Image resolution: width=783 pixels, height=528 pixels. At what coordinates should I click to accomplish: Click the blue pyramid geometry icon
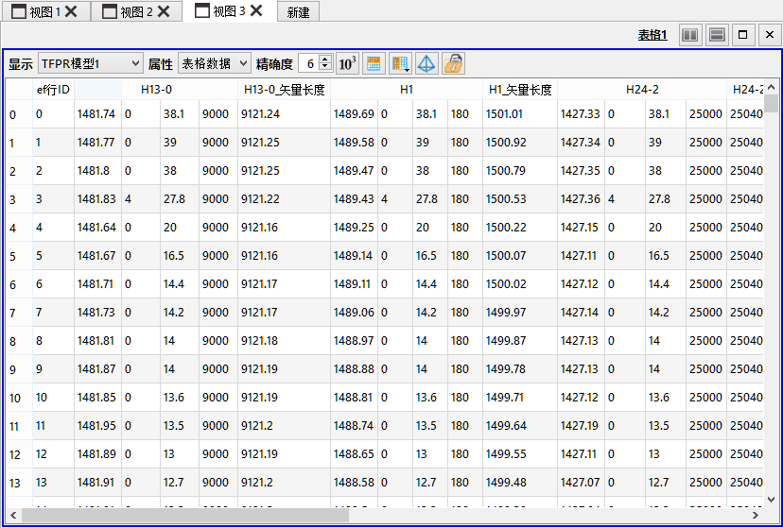coord(426,63)
